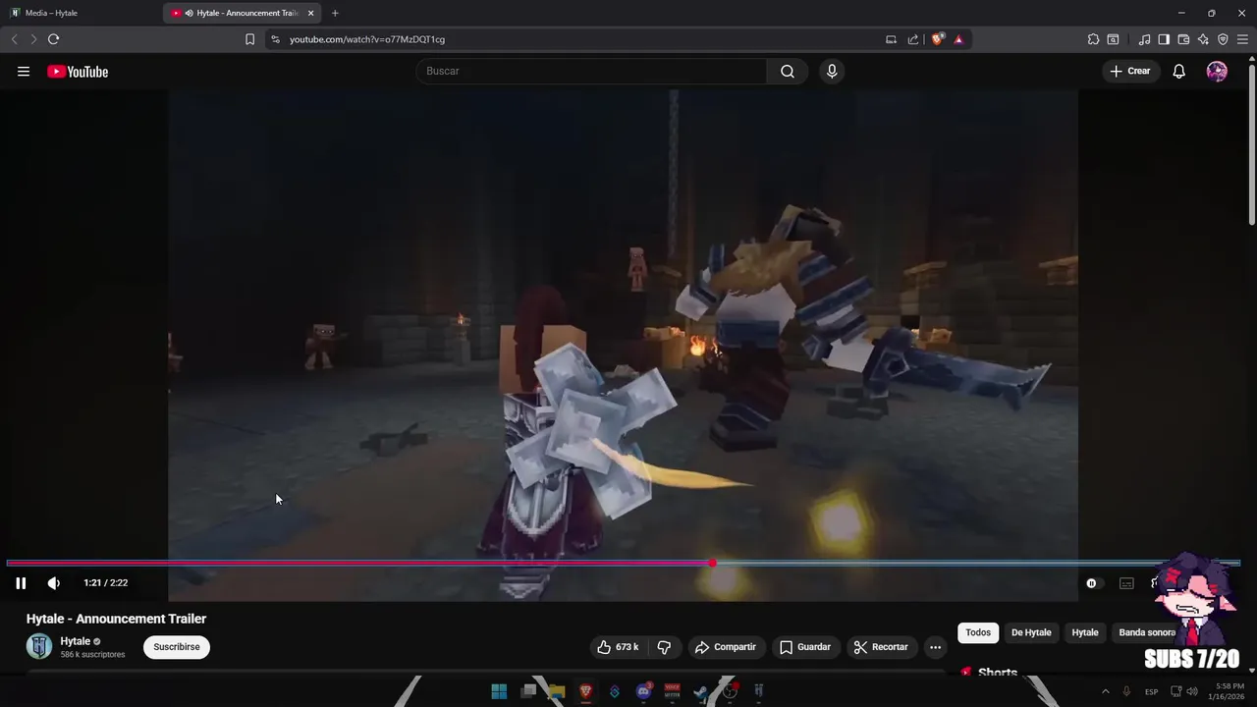The height and width of the screenshot is (707, 1257).
Task: Open the Brave Wallet icon
Action: pyautogui.click(x=1183, y=39)
